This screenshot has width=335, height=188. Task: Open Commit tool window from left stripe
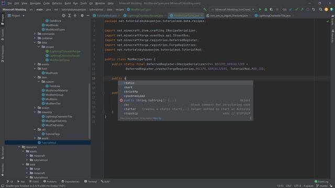point(3,35)
